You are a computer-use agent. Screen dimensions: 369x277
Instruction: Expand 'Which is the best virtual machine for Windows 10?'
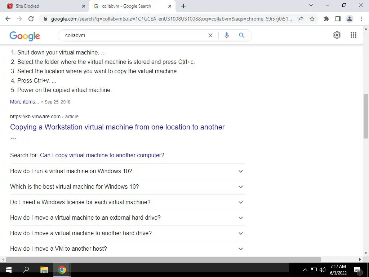point(127,187)
